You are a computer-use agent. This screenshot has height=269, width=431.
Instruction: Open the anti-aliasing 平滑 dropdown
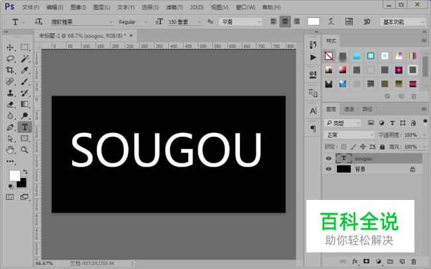(241, 22)
